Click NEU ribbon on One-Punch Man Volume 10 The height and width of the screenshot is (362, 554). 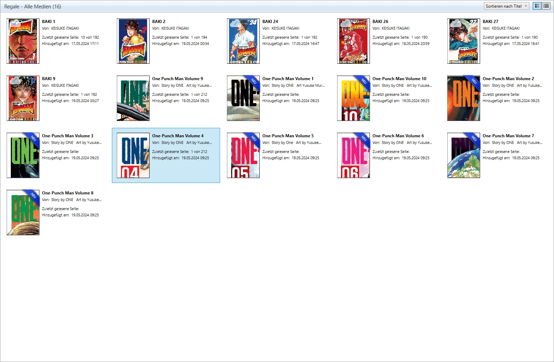tap(363, 82)
